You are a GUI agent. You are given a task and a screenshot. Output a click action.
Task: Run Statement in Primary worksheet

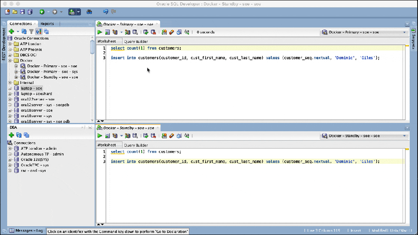coord(100,32)
